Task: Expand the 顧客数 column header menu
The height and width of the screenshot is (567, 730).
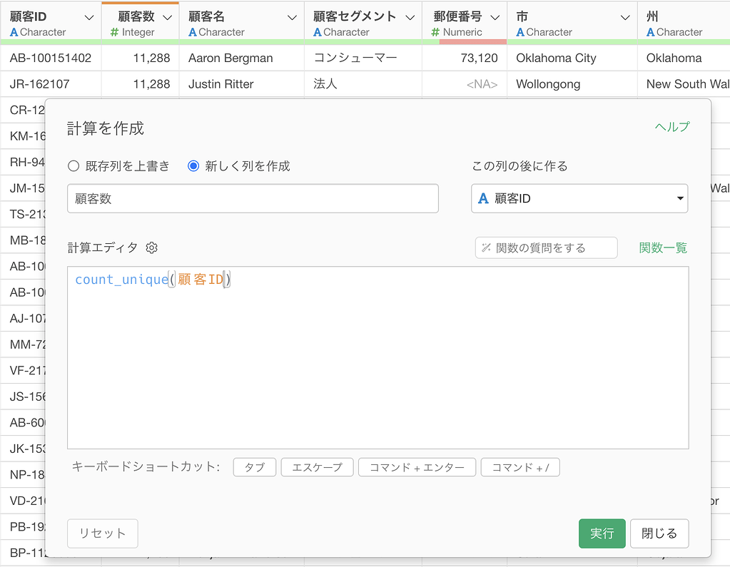Action: coord(167,18)
